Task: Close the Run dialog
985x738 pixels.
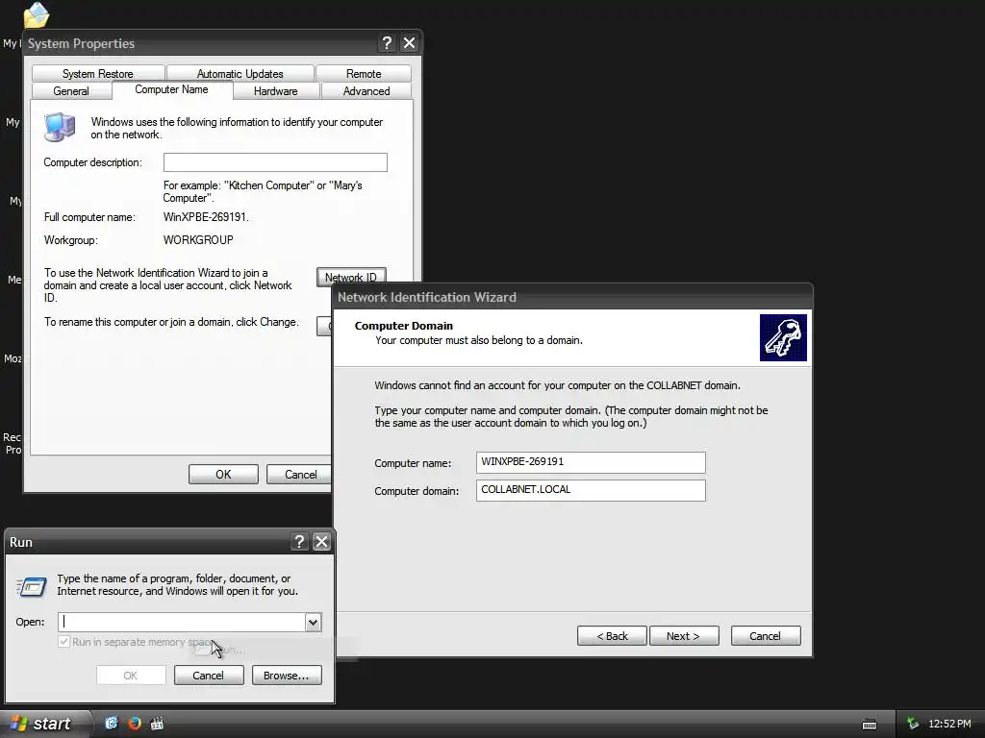Action: 321,542
